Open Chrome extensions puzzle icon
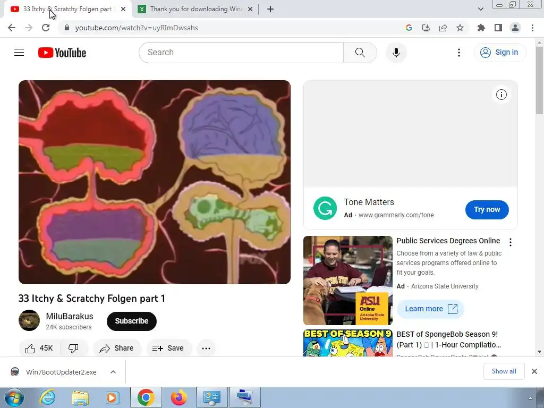The width and height of the screenshot is (544, 408). click(x=481, y=28)
